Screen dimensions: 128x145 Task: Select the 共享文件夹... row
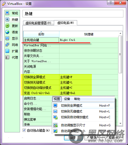(71, 56)
